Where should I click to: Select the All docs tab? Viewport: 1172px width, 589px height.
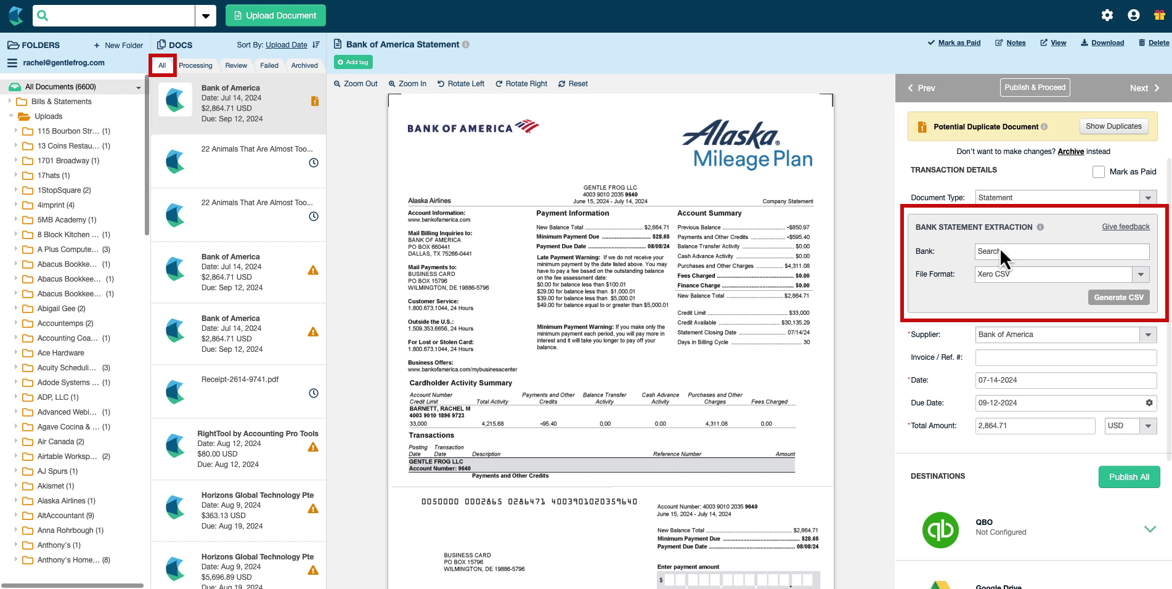coord(162,65)
